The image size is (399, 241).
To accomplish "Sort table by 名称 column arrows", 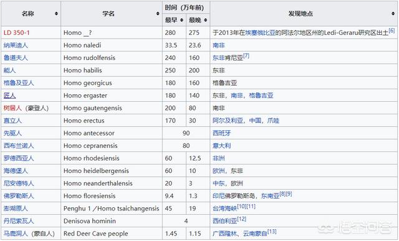I will (x=56, y=14).
